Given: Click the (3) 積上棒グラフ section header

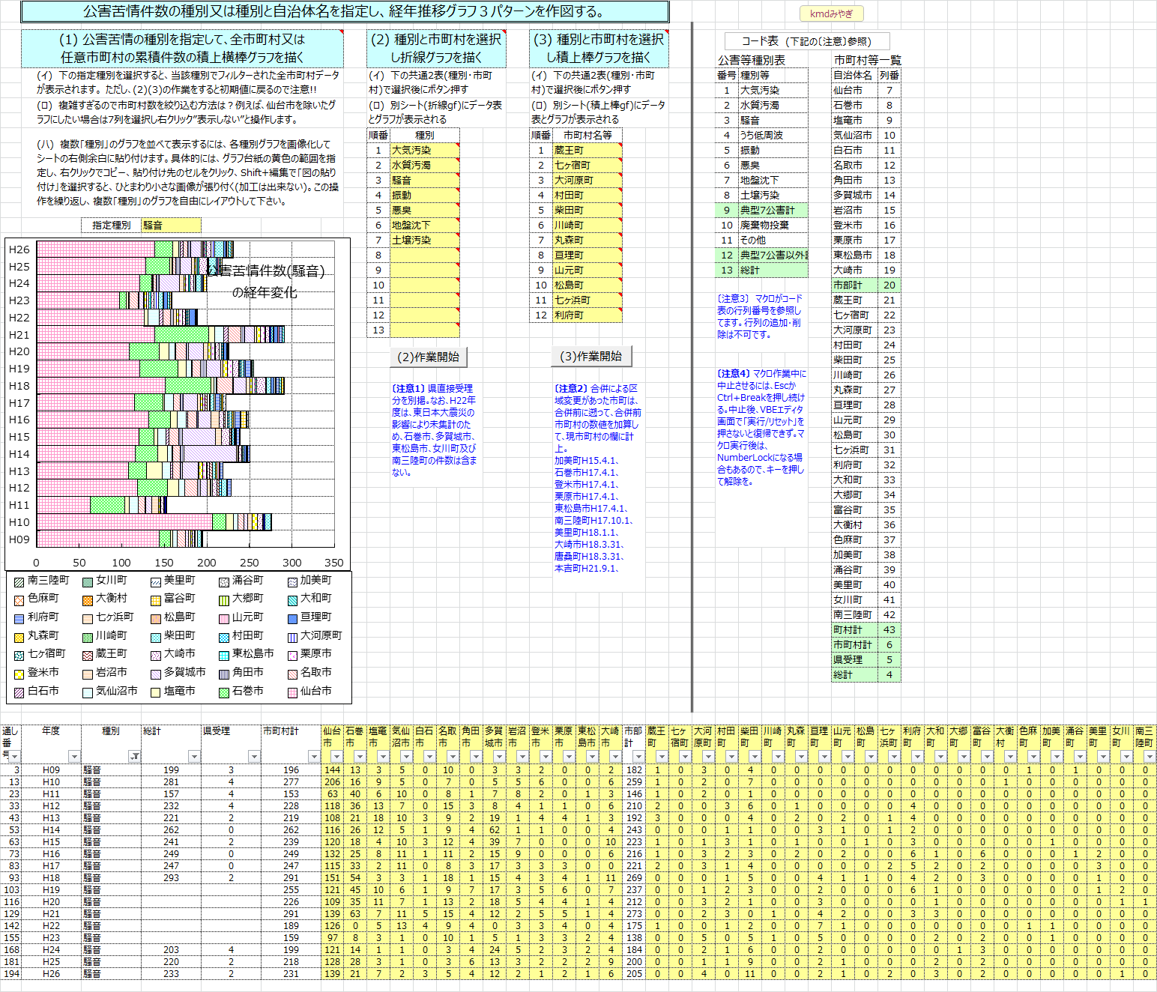Looking at the screenshot, I should 599,48.
